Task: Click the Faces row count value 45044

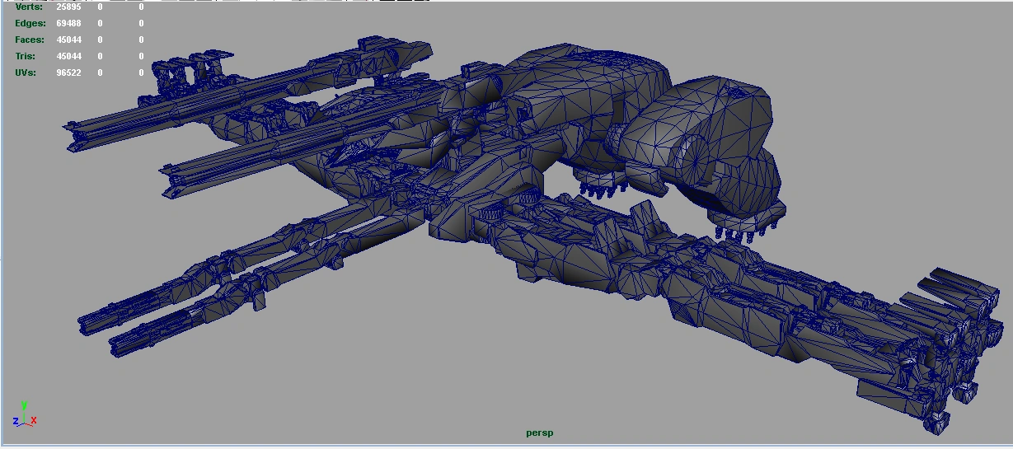Action: (x=68, y=40)
